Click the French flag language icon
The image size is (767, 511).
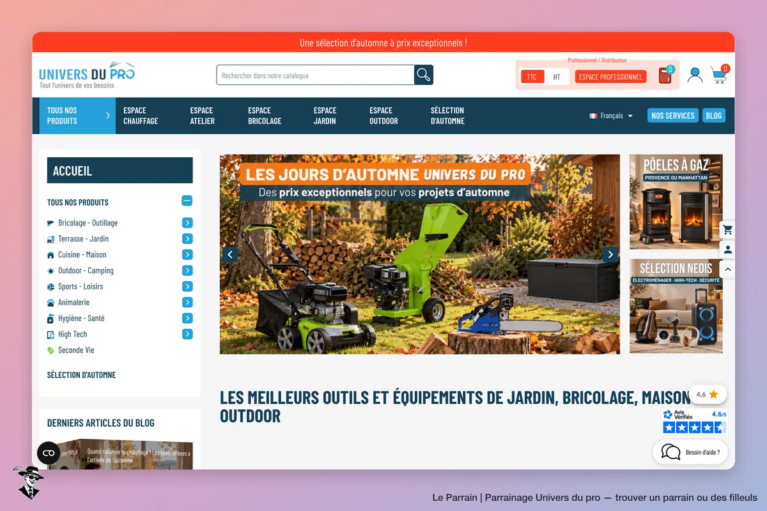pyautogui.click(x=593, y=116)
